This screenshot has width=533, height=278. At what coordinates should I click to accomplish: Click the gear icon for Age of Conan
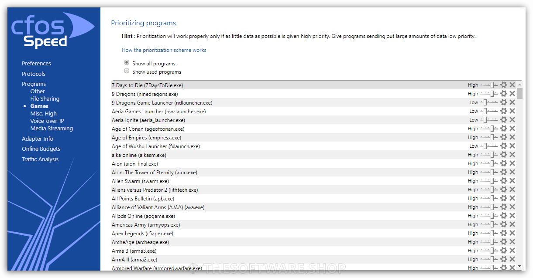point(504,128)
